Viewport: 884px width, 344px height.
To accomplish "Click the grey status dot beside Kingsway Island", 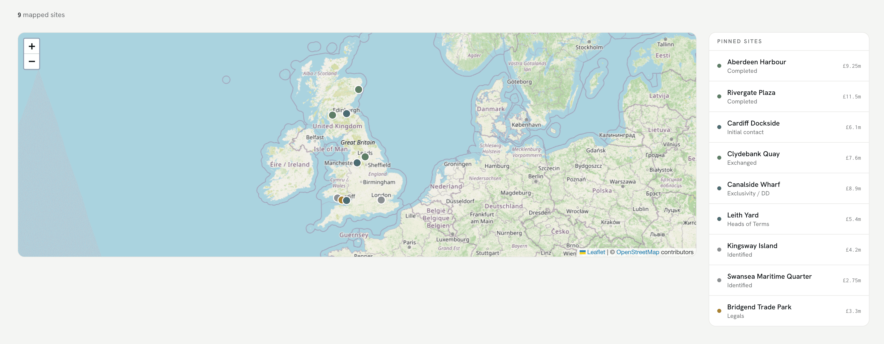I will point(719,250).
